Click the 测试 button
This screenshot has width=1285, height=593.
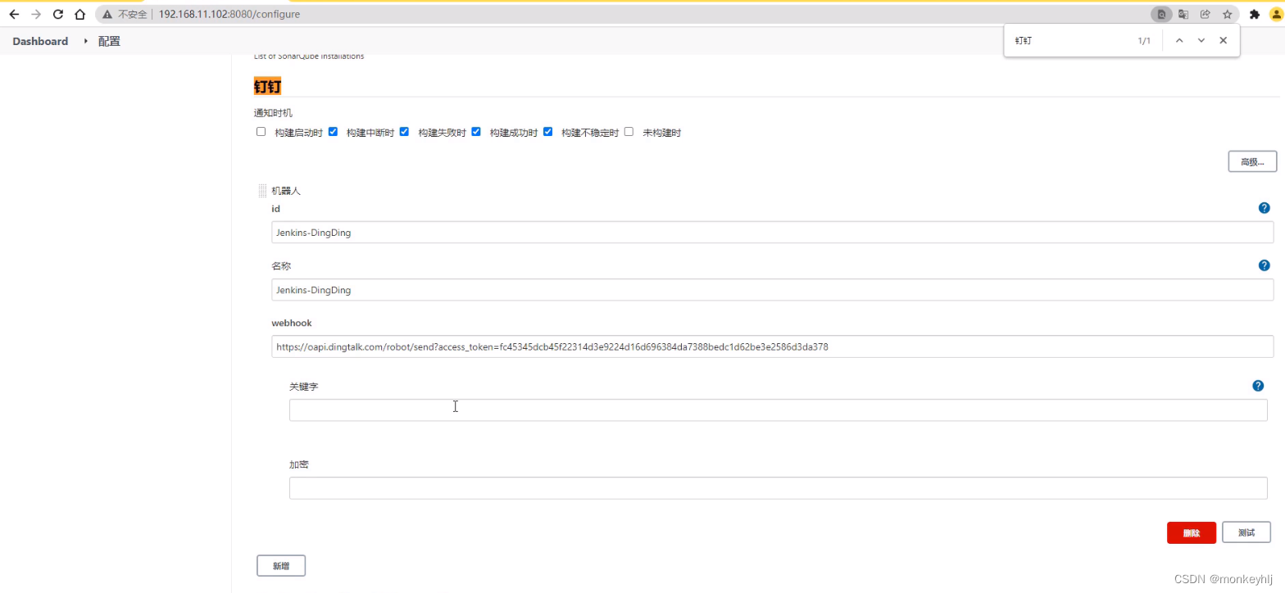pyautogui.click(x=1246, y=532)
